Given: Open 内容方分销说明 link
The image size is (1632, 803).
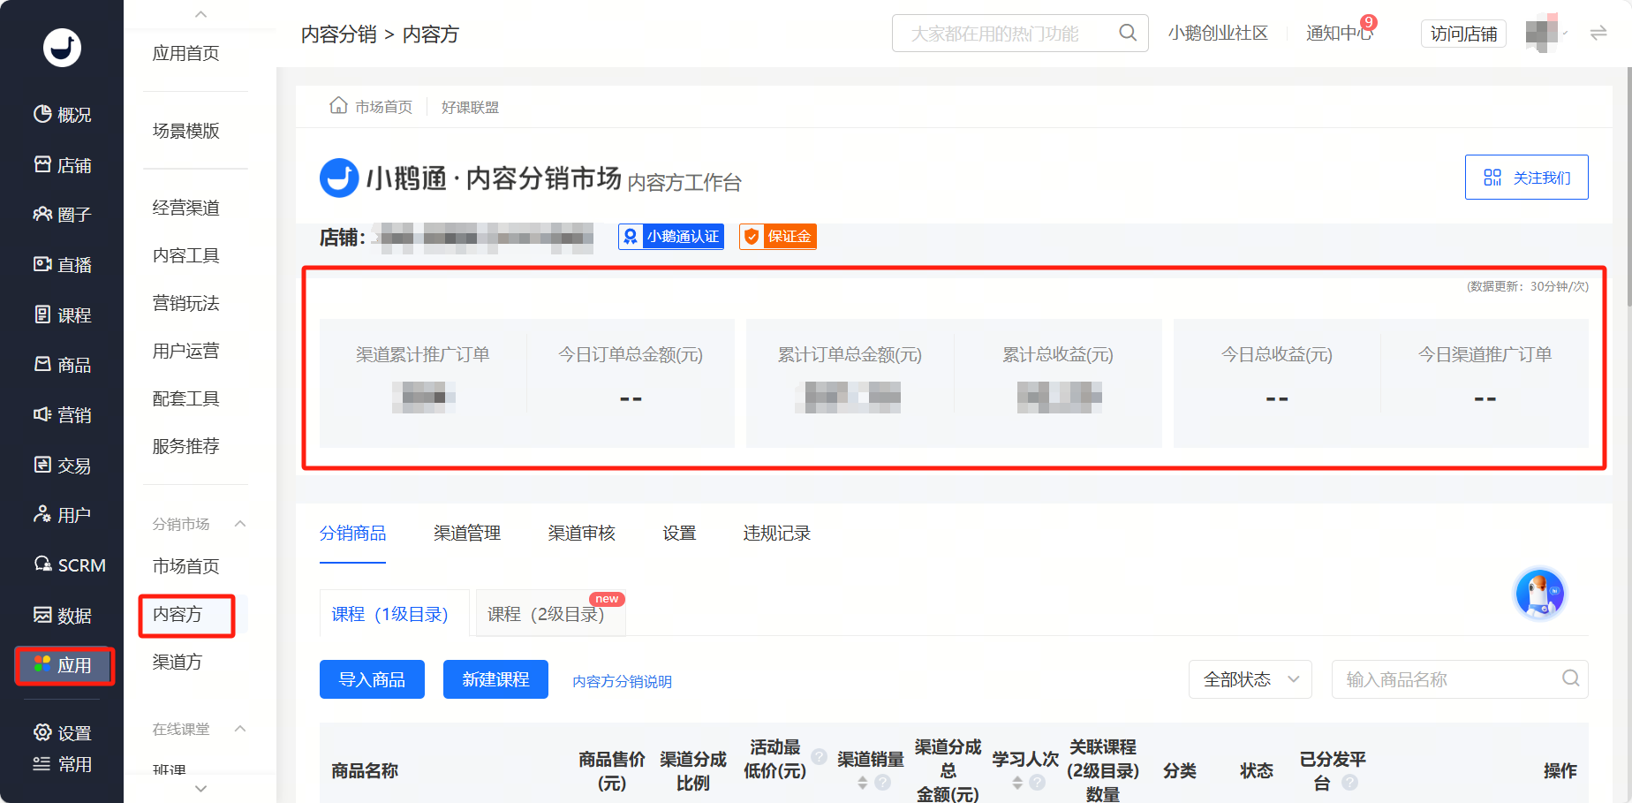Looking at the screenshot, I should pyautogui.click(x=622, y=681).
